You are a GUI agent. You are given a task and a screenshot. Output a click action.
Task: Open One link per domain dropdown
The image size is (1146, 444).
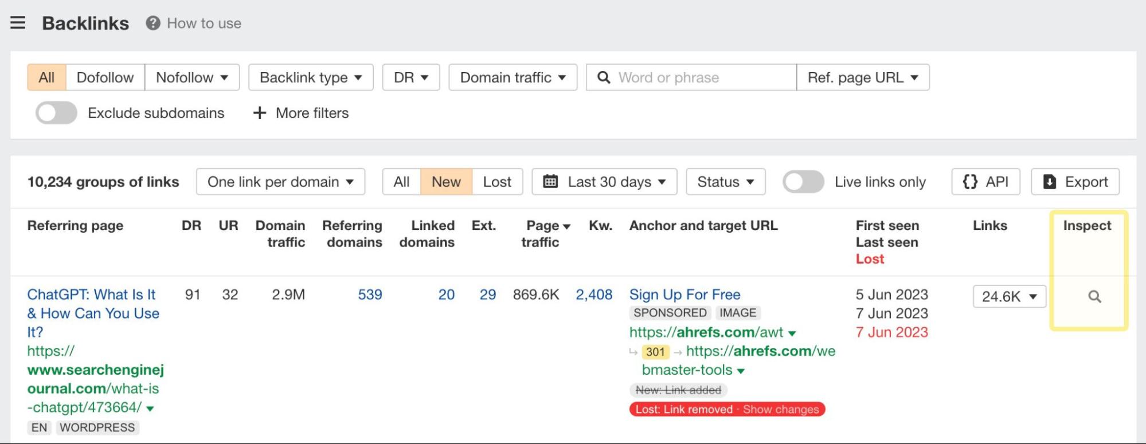(280, 182)
